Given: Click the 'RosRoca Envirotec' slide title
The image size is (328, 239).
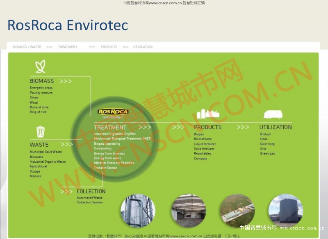Looking at the screenshot, I should (68, 25).
